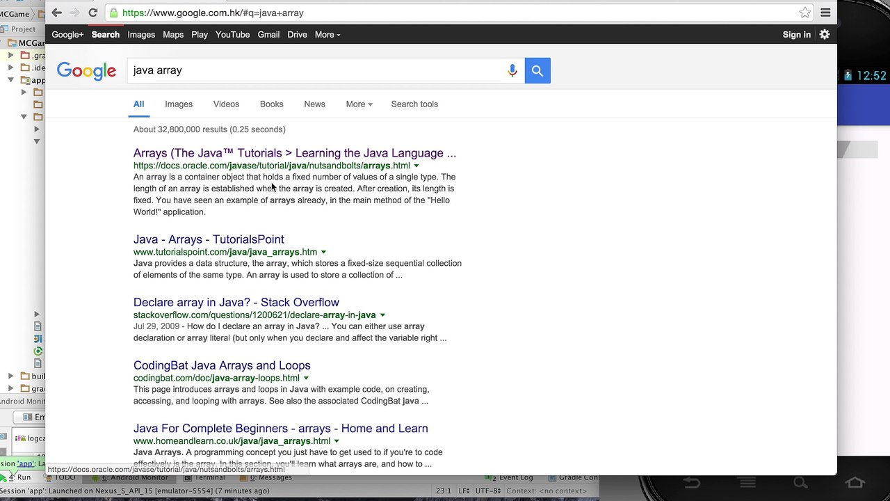Open the Oracle Java Tutorials Arrays result
Viewport: 890px width, 501px height.
click(295, 153)
